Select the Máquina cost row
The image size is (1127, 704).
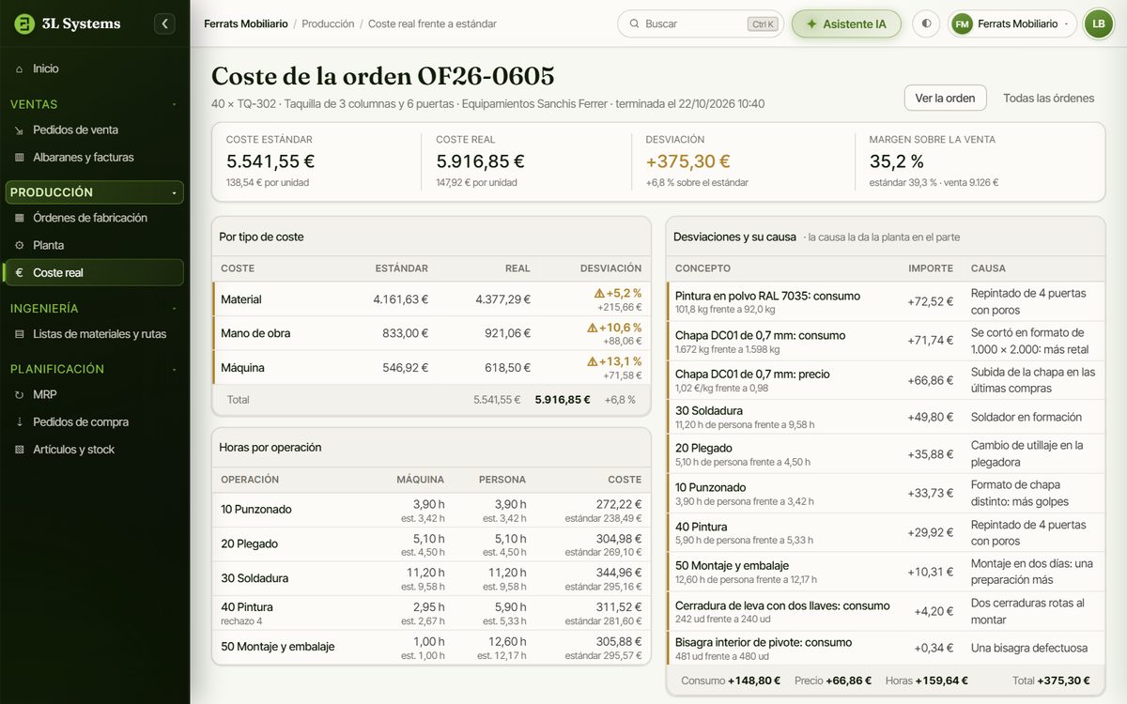[x=431, y=367]
